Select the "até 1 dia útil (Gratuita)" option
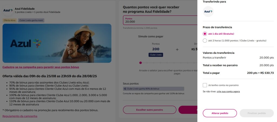Viewport: 277px width, 122px height. click(205, 34)
